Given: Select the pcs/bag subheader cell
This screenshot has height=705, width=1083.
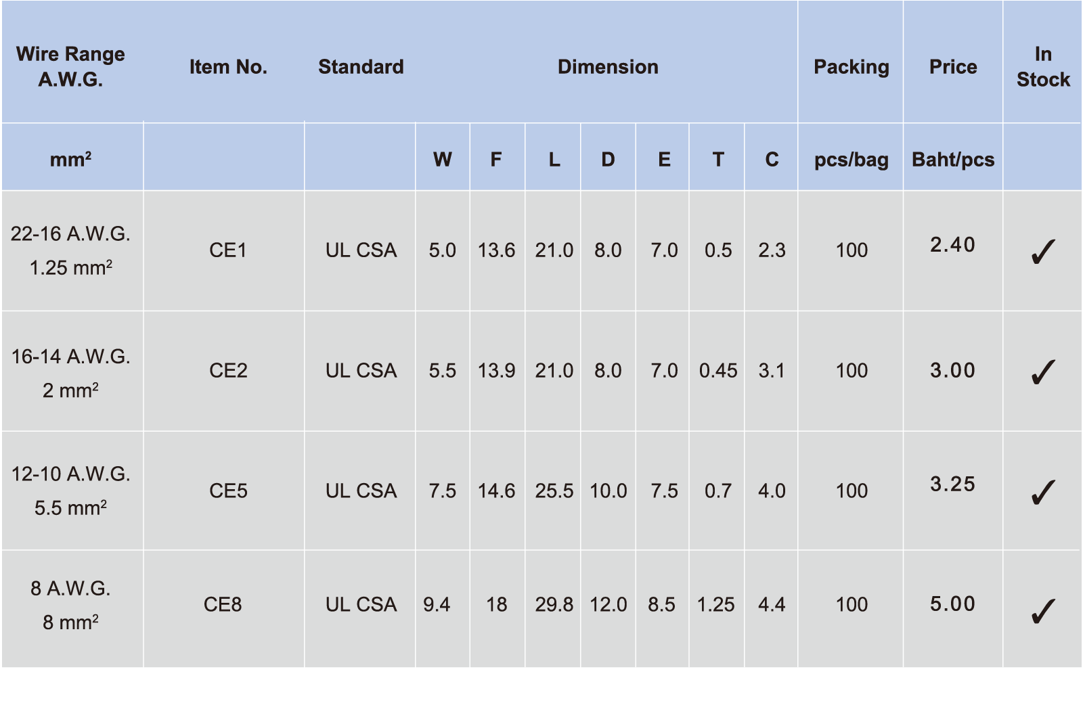Looking at the screenshot, I should pos(851,160).
